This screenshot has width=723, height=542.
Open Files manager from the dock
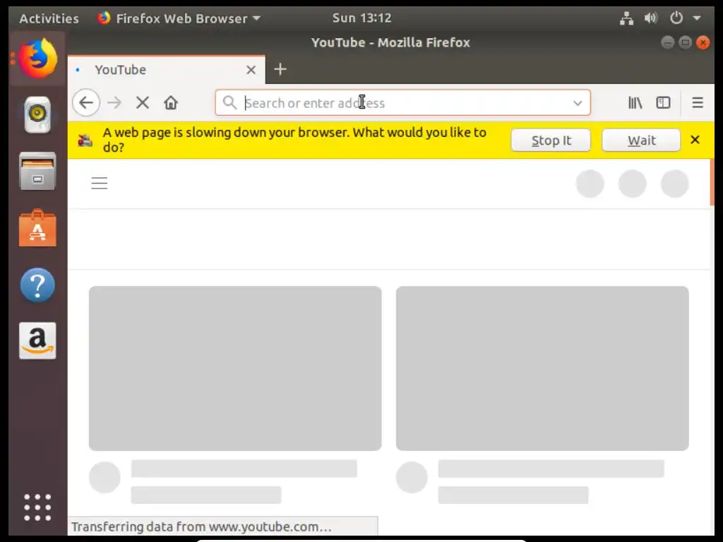(38, 171)
